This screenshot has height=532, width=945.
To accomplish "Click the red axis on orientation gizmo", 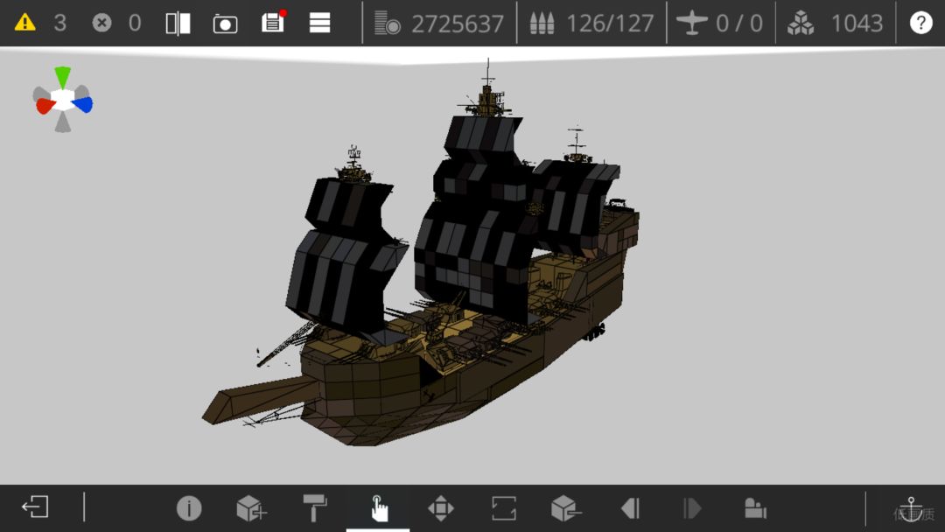I will (x=45, y=106).
